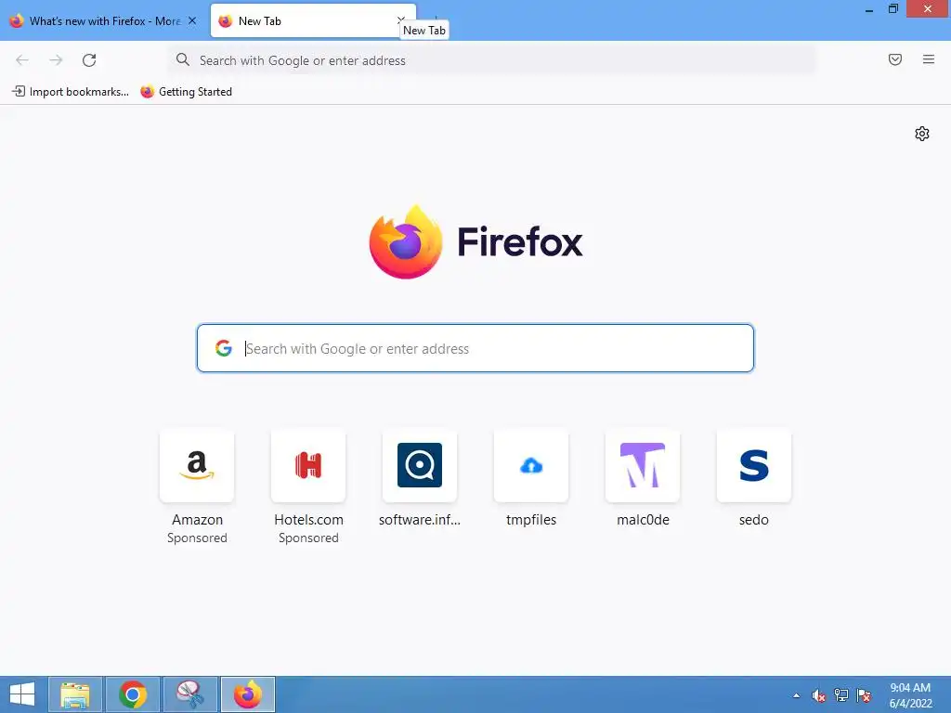Click the muted speaker volume tray icon

point(819,695)
